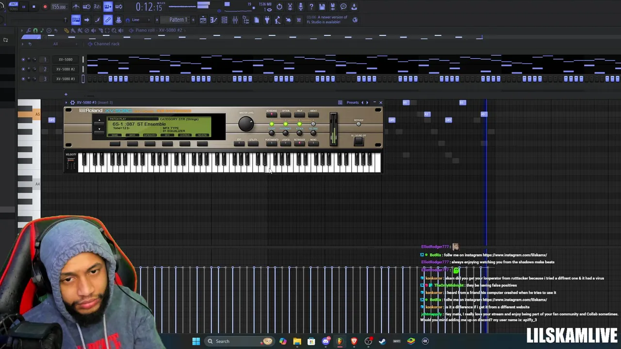Toggle the overdub recording icon
The height and width of the screenshot is (349, 621).
[108, 7]
